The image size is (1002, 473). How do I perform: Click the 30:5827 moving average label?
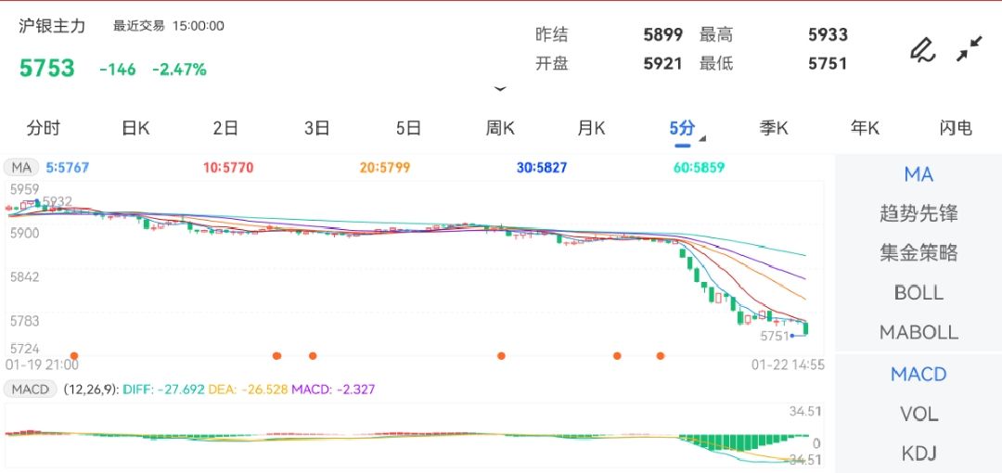(541, 168)
